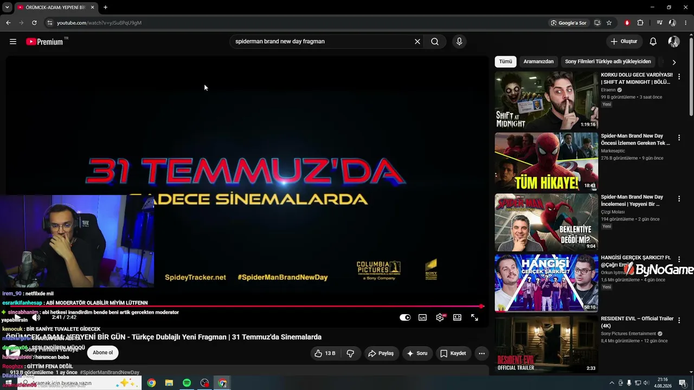Close the ÖRÜMCEK-ADAM tab
Viewport: 694px width, 390px height.
[93, 8]
